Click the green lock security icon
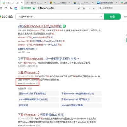The width and height of the screenshot is (127, 127). 34,8
